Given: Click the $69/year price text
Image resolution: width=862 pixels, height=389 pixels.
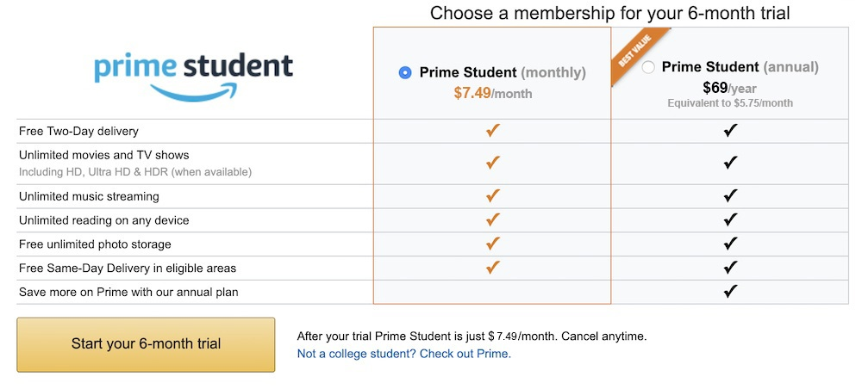Looking at the screenshot, I should point(730,88).
